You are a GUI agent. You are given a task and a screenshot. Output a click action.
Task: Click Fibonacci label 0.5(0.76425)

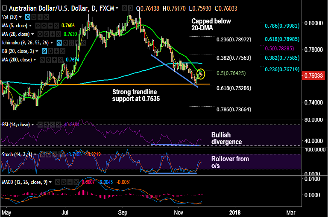tap(231, 73)
